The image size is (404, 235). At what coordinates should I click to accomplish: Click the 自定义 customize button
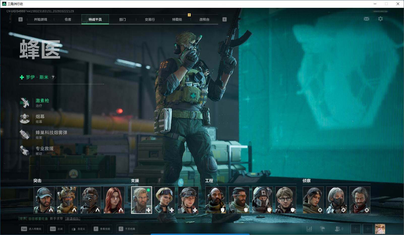point(78,229)
